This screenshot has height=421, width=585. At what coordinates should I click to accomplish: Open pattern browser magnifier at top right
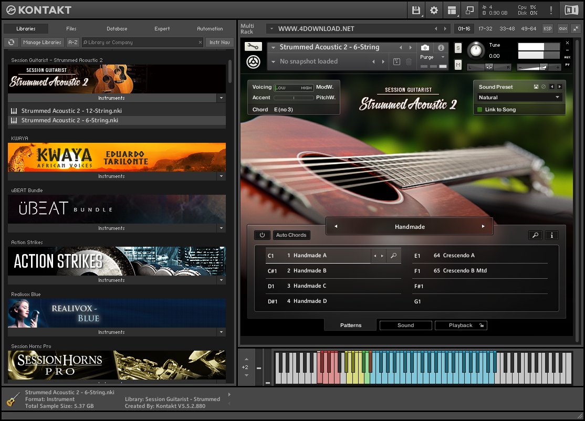point(536,235)
